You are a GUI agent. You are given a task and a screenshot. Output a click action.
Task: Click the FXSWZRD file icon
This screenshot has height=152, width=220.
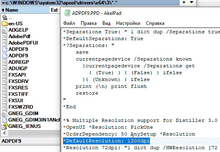pos(4,107)
